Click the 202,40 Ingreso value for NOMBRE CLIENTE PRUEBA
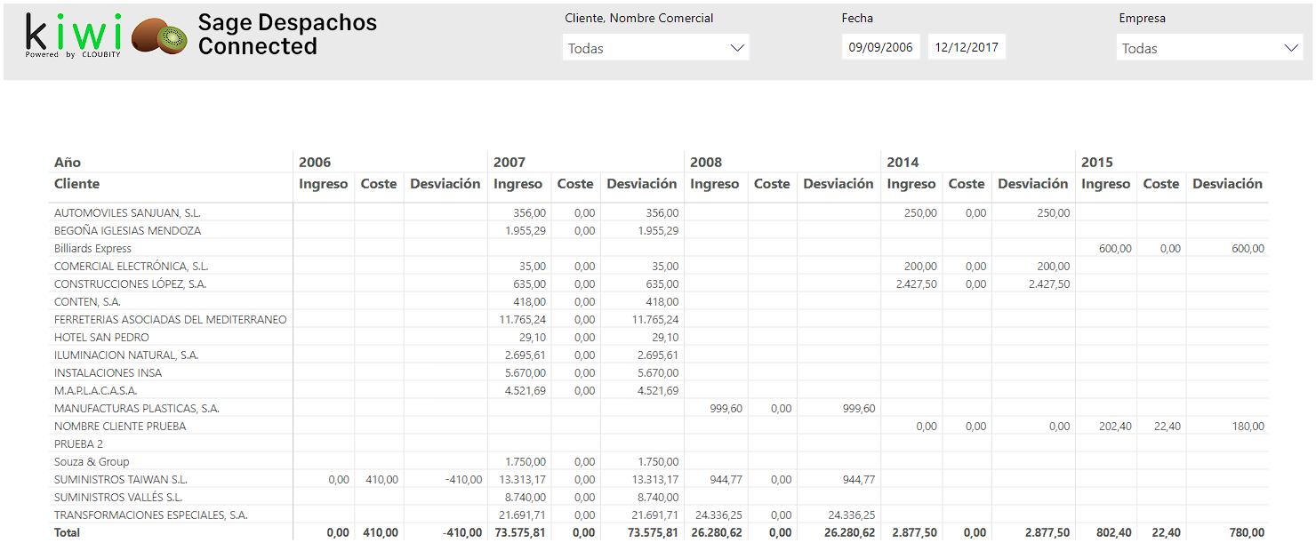Screen dimensions: 1316x551 1115,427
